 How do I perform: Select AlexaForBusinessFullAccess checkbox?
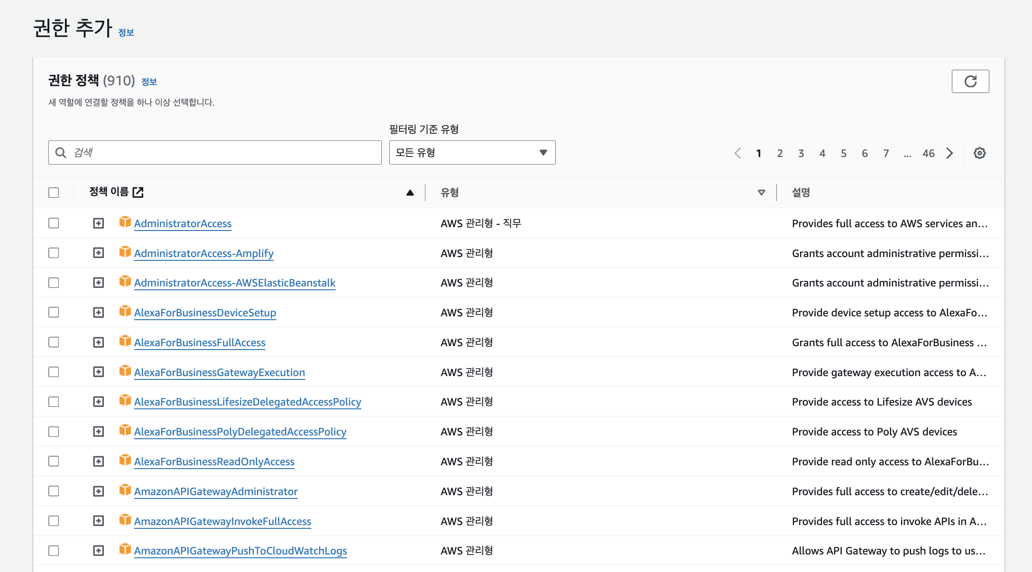(54, 342)
